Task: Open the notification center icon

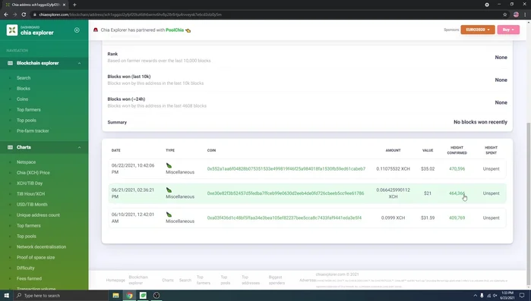Action: pyautogui.click(x=522, y=296)
